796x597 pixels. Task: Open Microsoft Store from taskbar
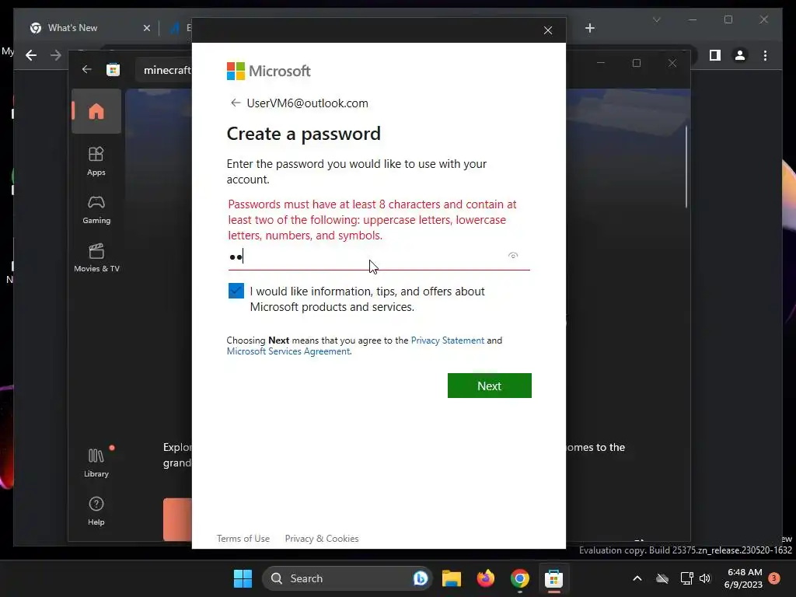coord(553,578)
